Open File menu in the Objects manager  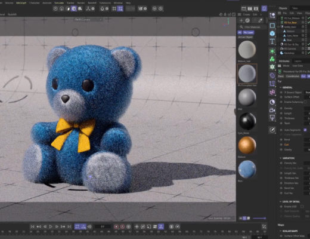(285, 13)
